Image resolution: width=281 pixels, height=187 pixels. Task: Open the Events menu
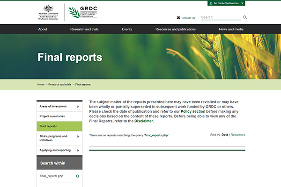click(127, 29)
